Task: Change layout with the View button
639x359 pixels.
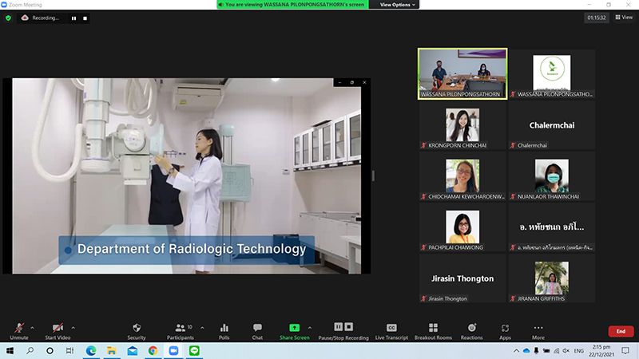Action: click(624, 17)
